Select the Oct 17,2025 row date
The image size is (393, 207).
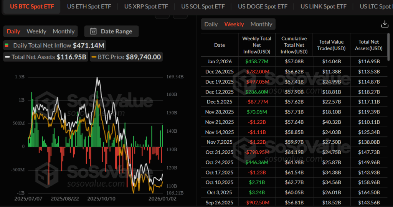[220, 172]
